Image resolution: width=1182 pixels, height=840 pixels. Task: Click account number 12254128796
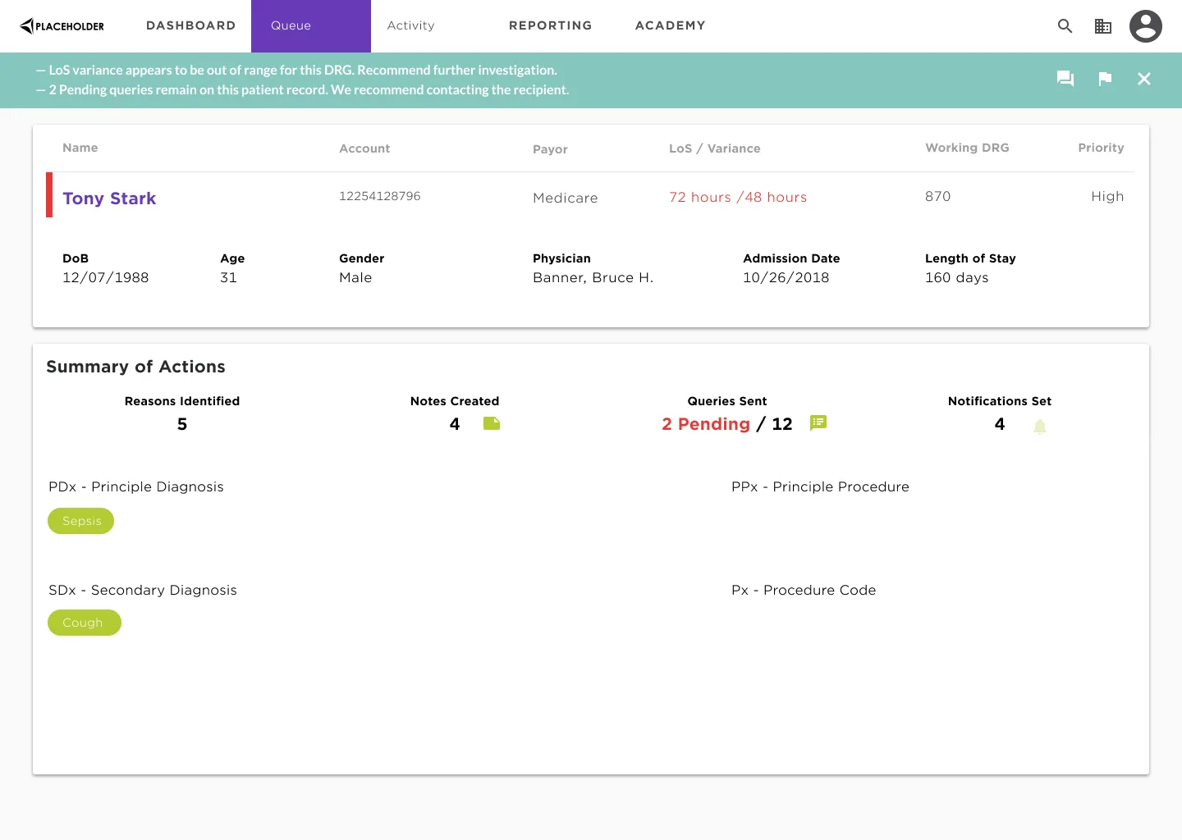click(x=379, y=196)
